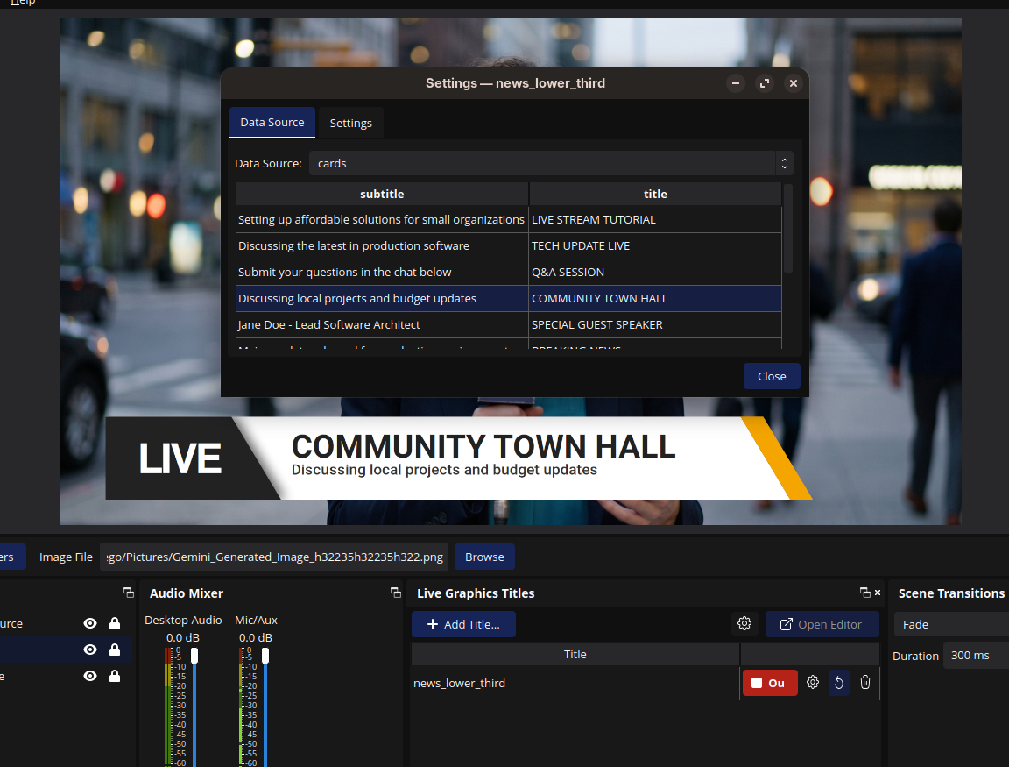This screenshot has height=767, width=1009.
Task: Lock the highlighted middle source
Action: coord(115,650)
